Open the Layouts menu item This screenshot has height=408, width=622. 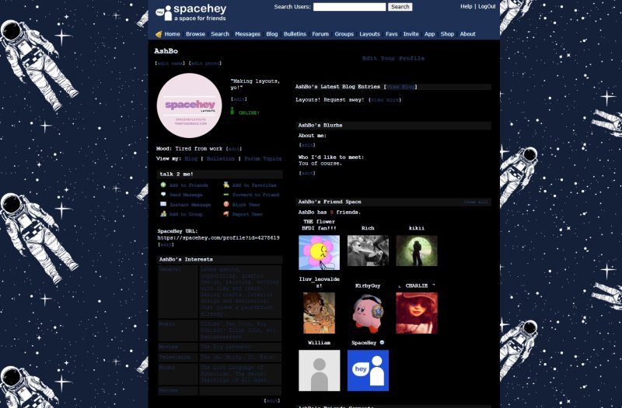click(369, 34)
